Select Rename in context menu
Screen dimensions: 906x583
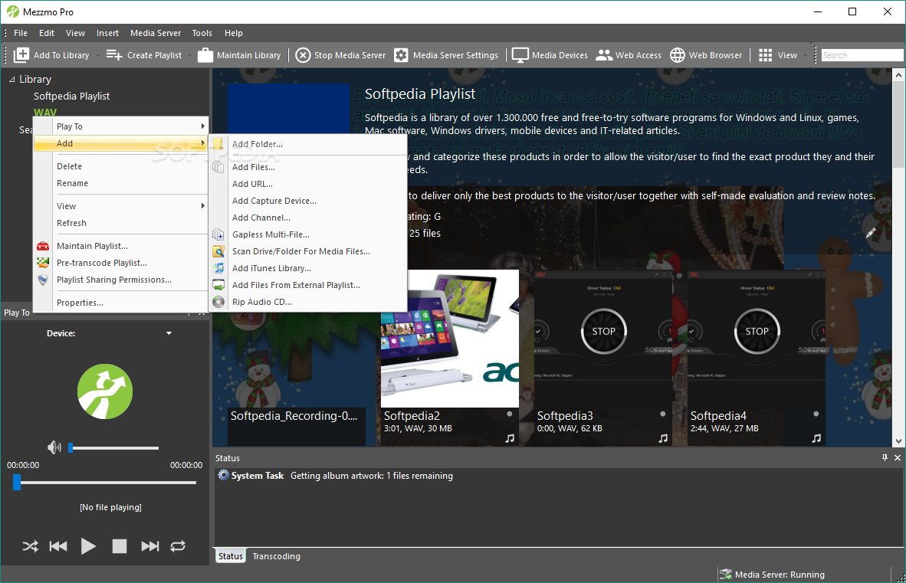[x=72, y=183]
